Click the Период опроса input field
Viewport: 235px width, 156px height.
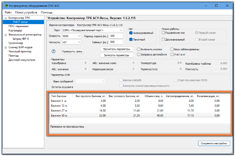click(x=116, y=36)
